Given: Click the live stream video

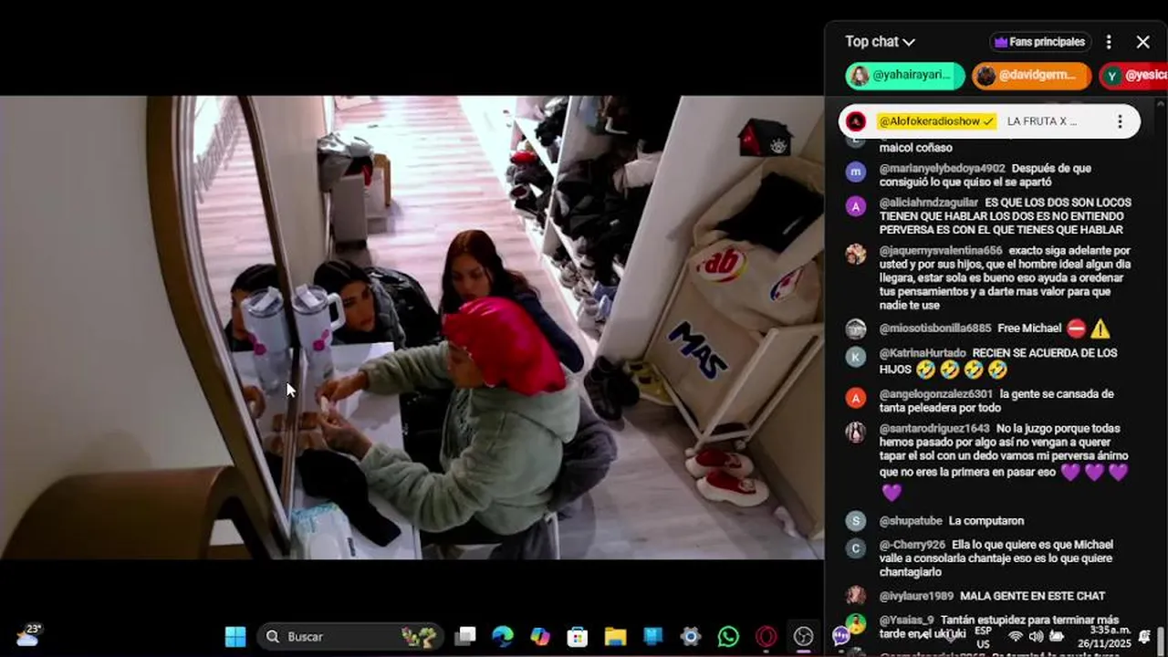Looking at the screenshot, I should pyautogui.click(x=412, y=328).
